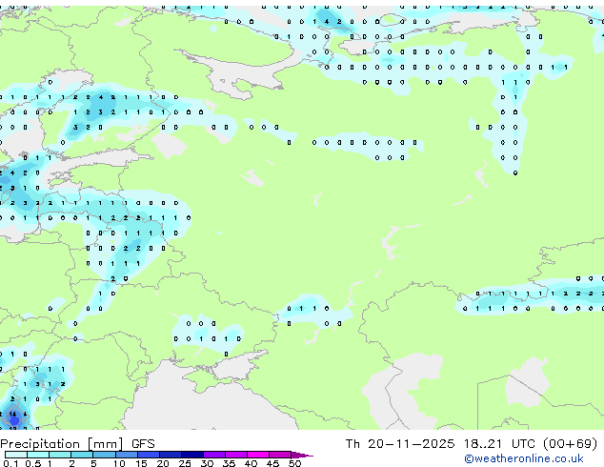Viewport: 604px width, 467px height.
Task: Click the date 'Th 20-11-2025'
Action: [400, 444]
